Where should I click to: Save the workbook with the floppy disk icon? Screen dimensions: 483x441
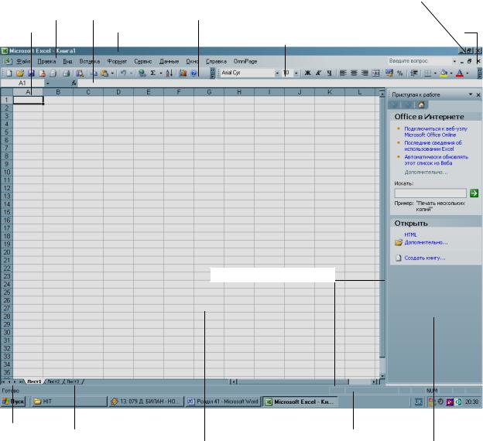click(31, 73)
